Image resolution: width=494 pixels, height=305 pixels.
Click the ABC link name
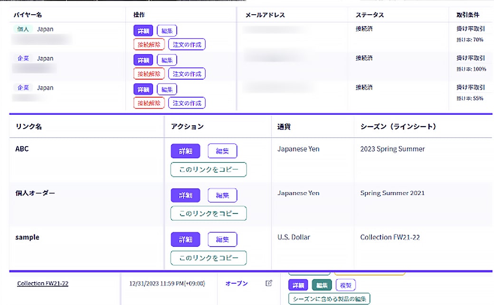click(x=22, y=149)
